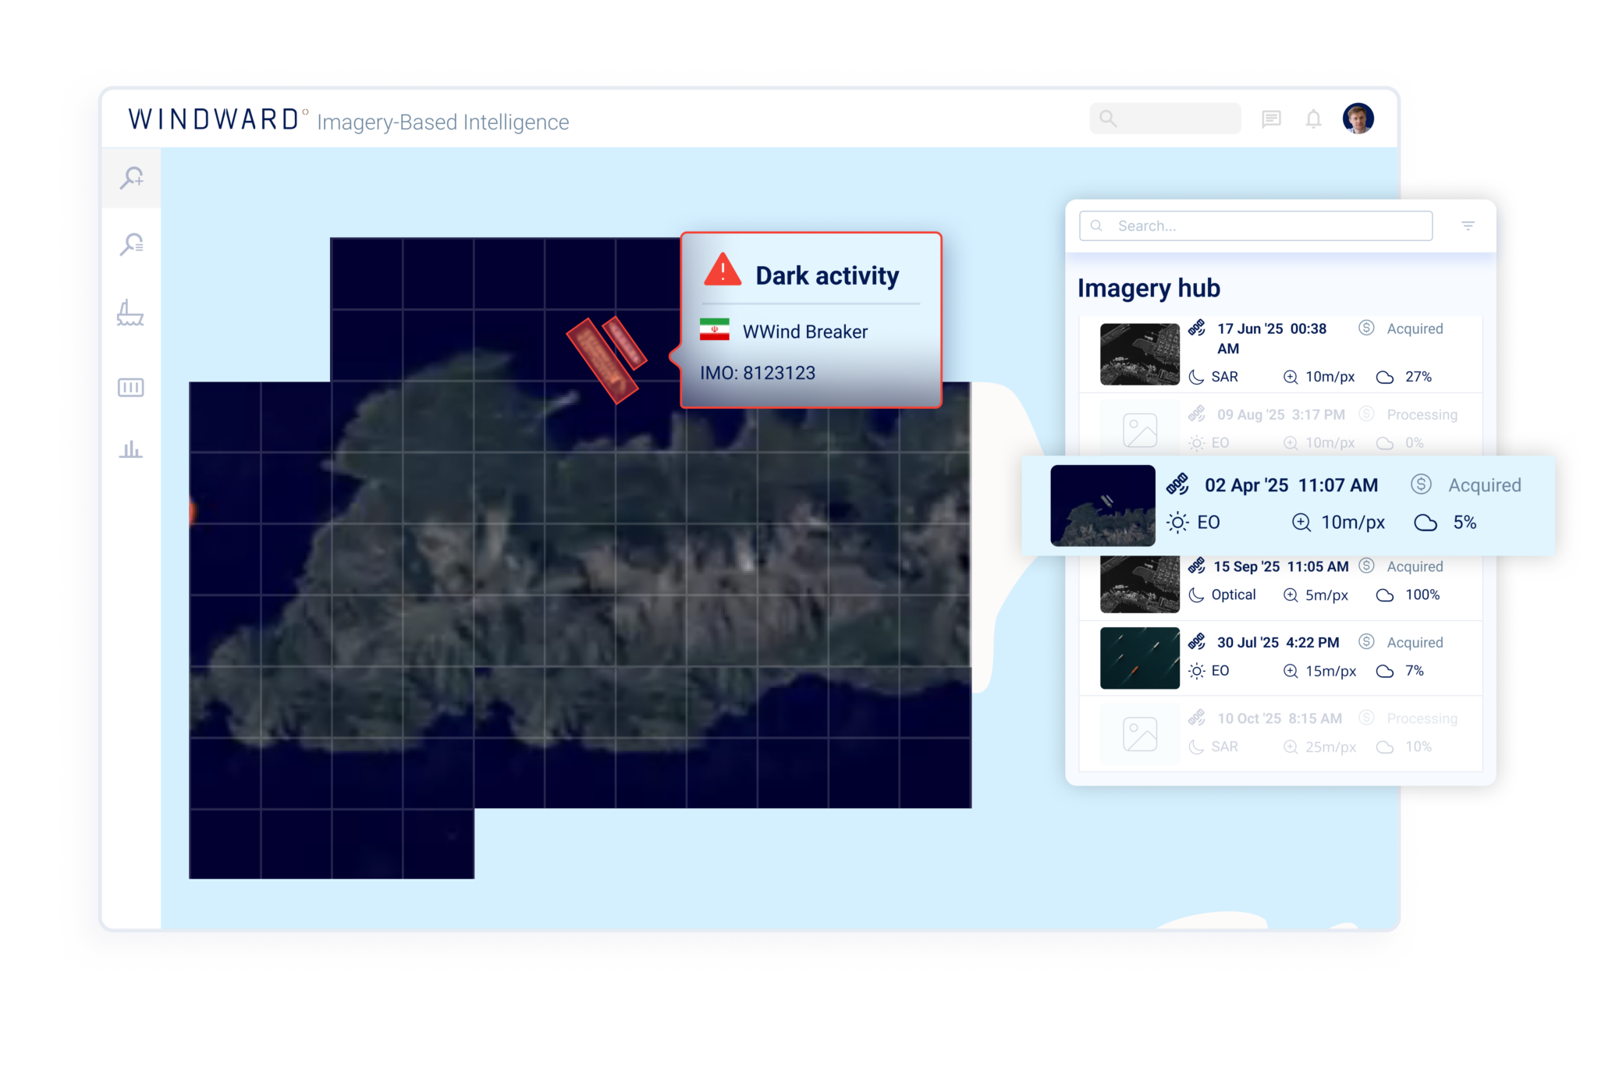Click Processing status on 09 Aug '25 row
The height and width of the screenshot is (1068, 1598).
(x=1422, y=414)
